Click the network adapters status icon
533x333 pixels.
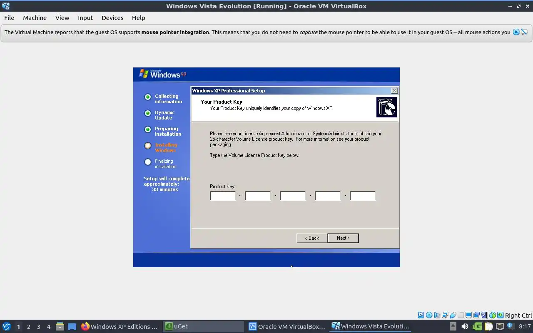click(445, 315)
